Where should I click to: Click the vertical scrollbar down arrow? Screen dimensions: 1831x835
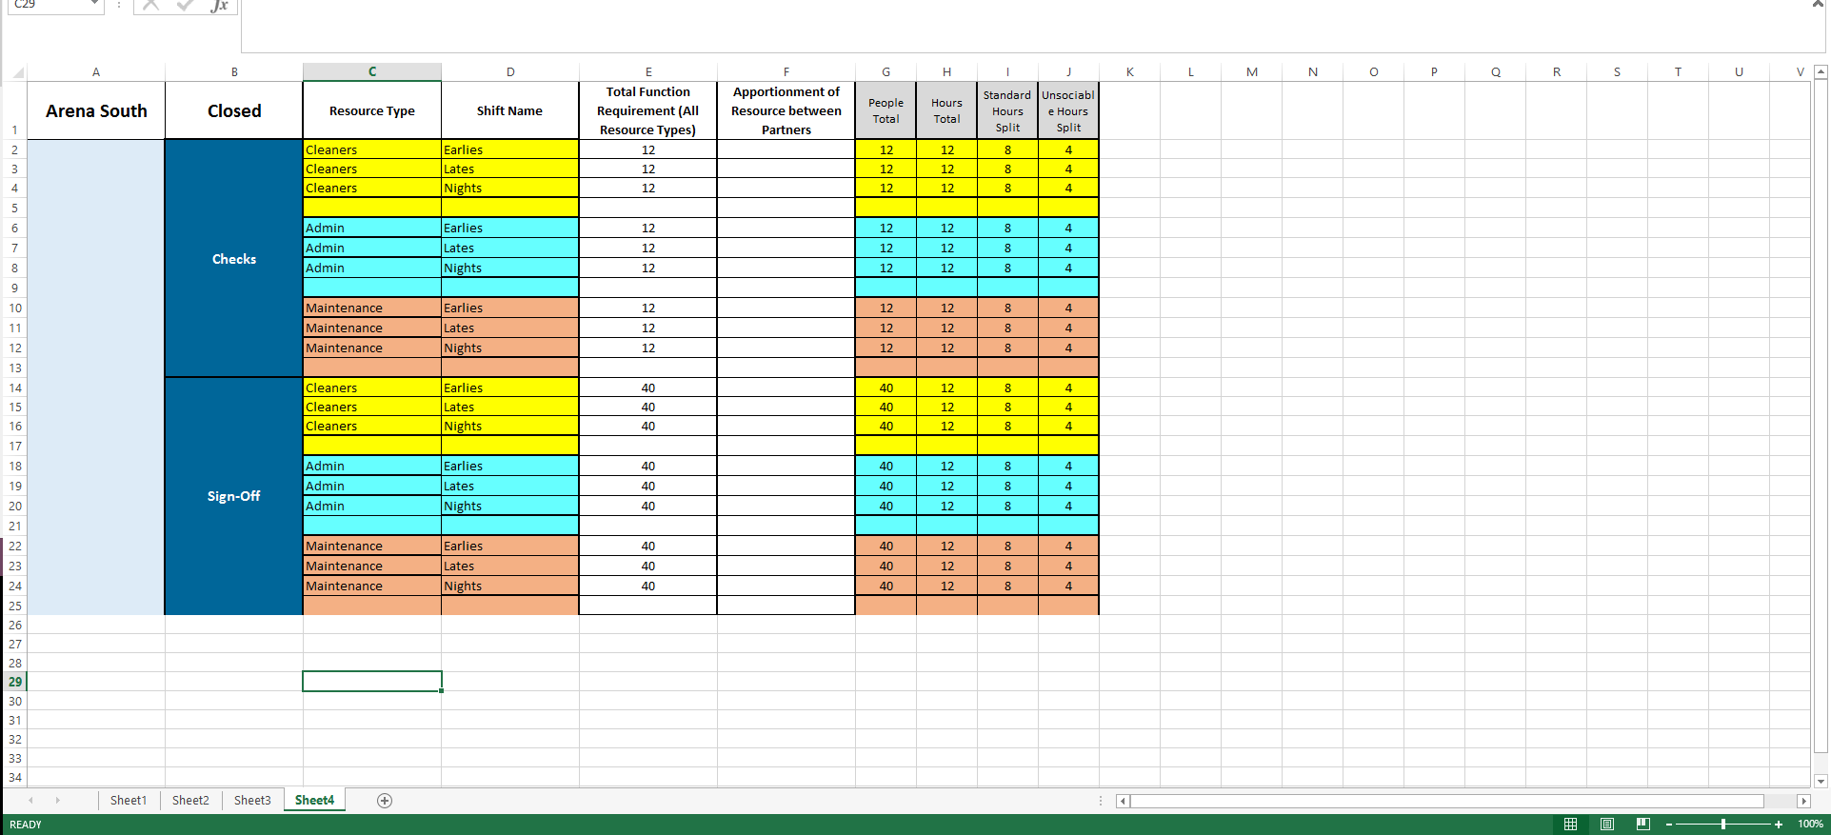(1821, 781)
